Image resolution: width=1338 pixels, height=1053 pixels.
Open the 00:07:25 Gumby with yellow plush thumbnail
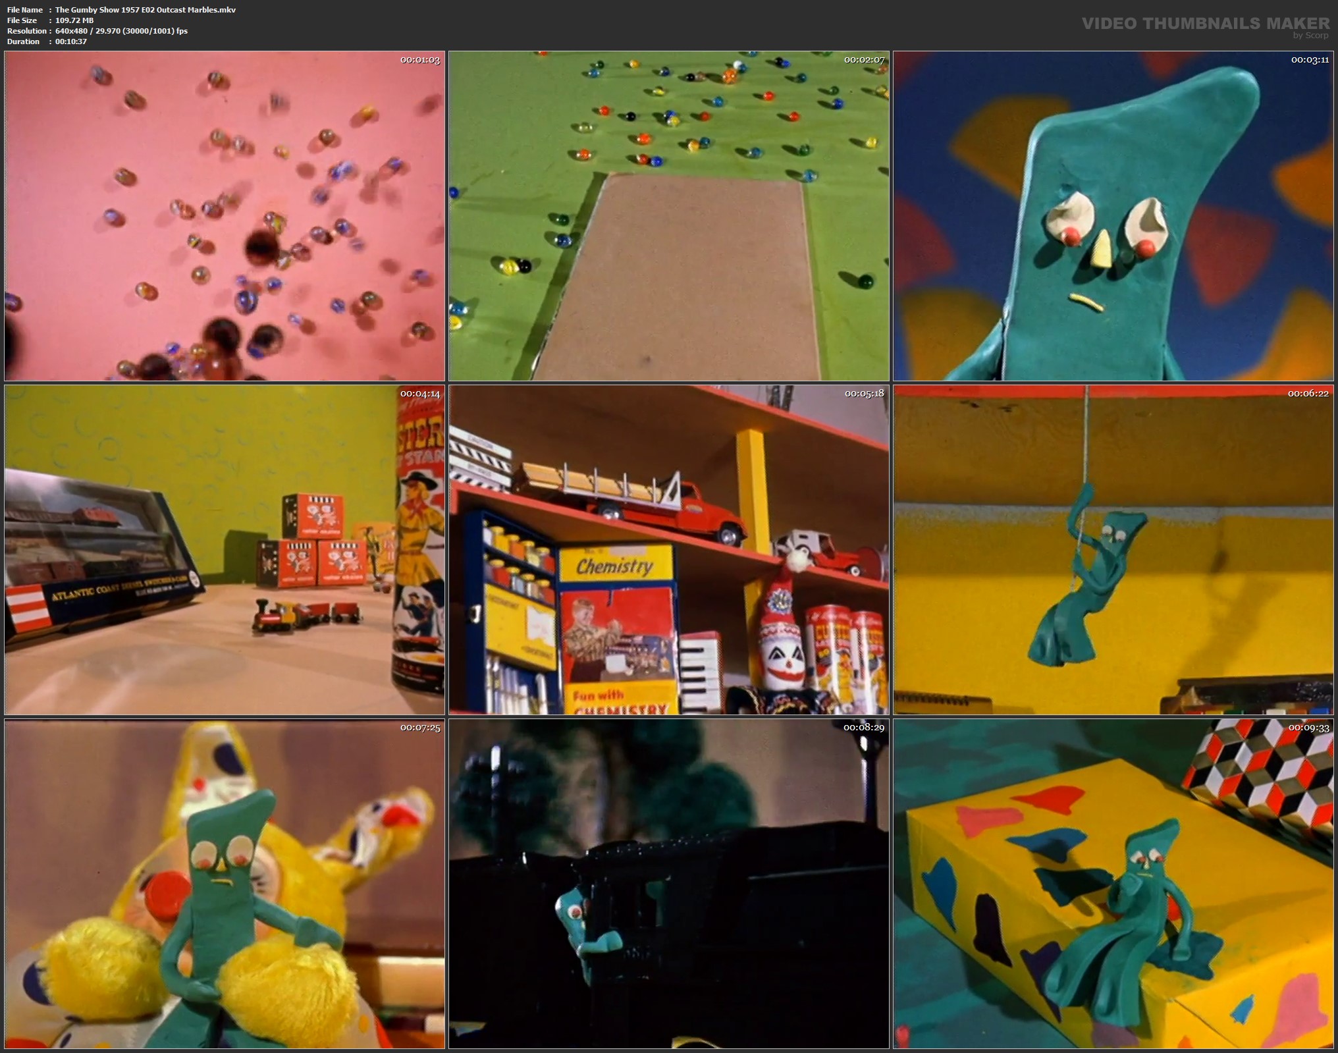[x=225, y=884]
